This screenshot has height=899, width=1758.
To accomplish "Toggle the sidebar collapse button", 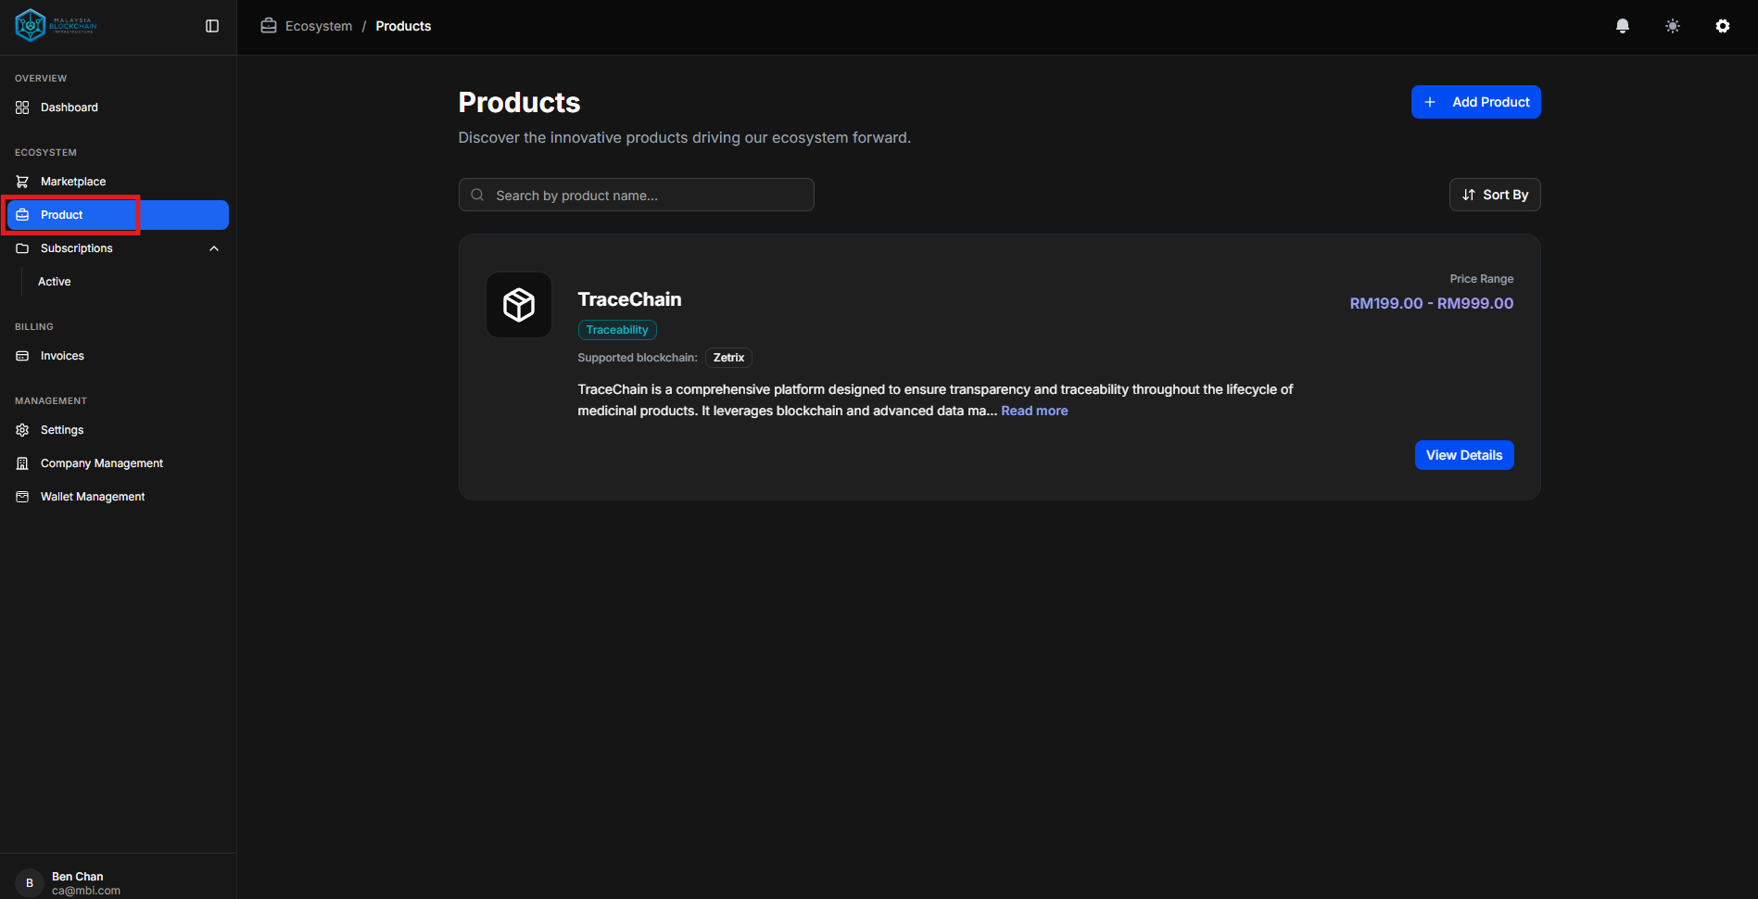I will 211,26.
